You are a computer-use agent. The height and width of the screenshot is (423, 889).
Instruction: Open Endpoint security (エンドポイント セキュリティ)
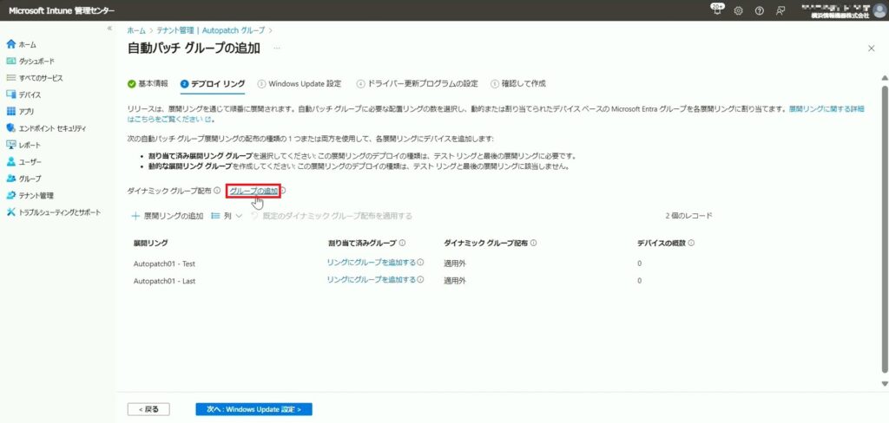45,128
